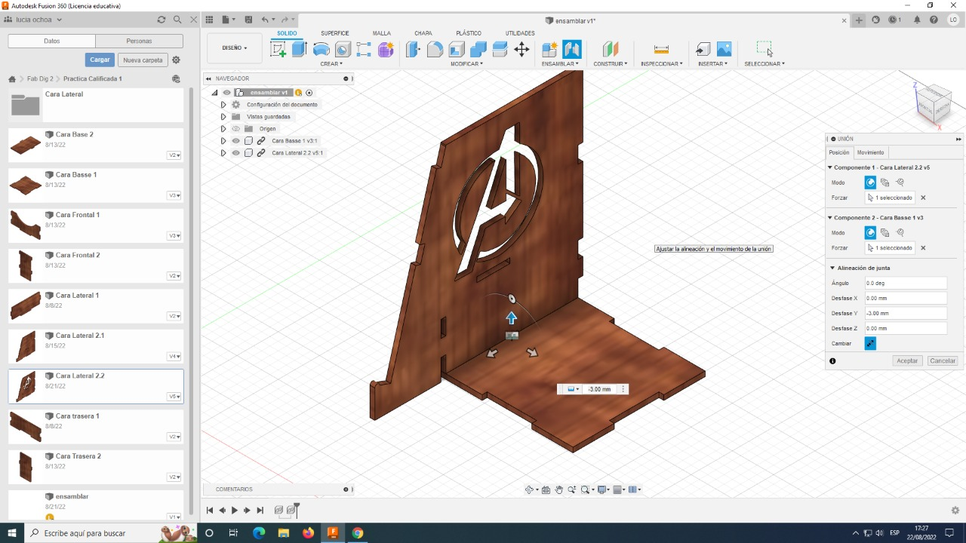Image resolution: width=966 pixels, height=543 pixels.
Task: Click the Insert Derive icon
Action: pyautogui.click(x=703, y=50)
